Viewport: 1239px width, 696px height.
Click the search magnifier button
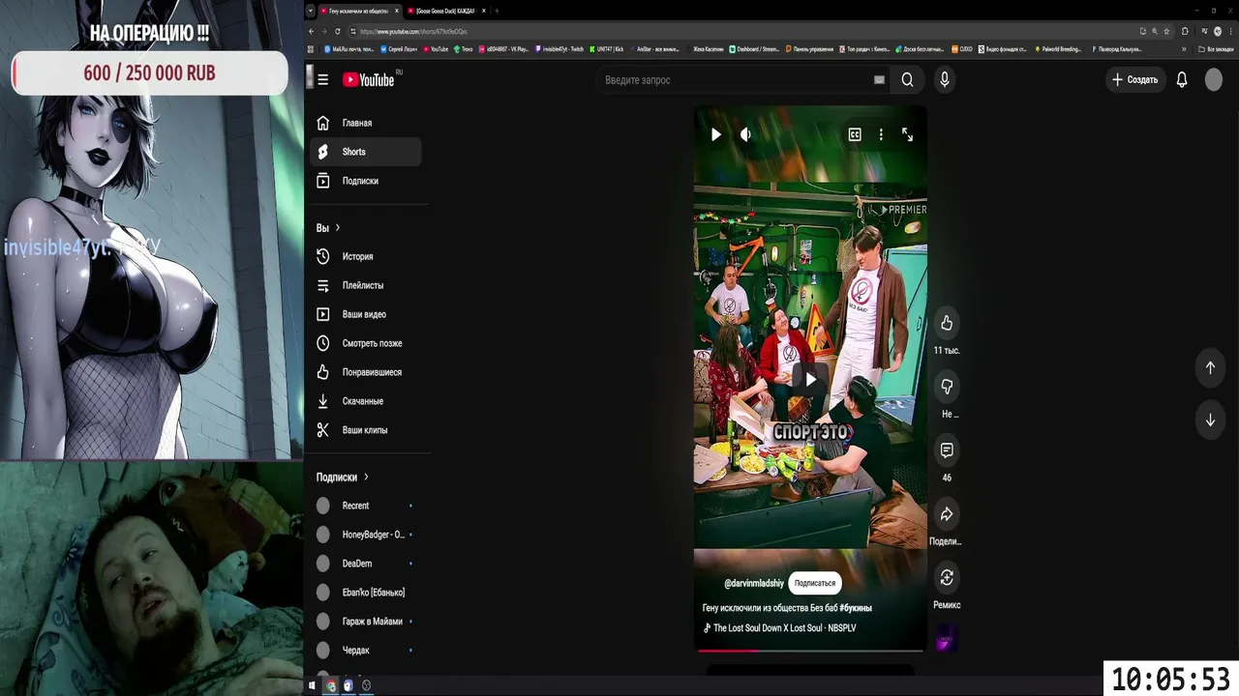pos(907,80)
